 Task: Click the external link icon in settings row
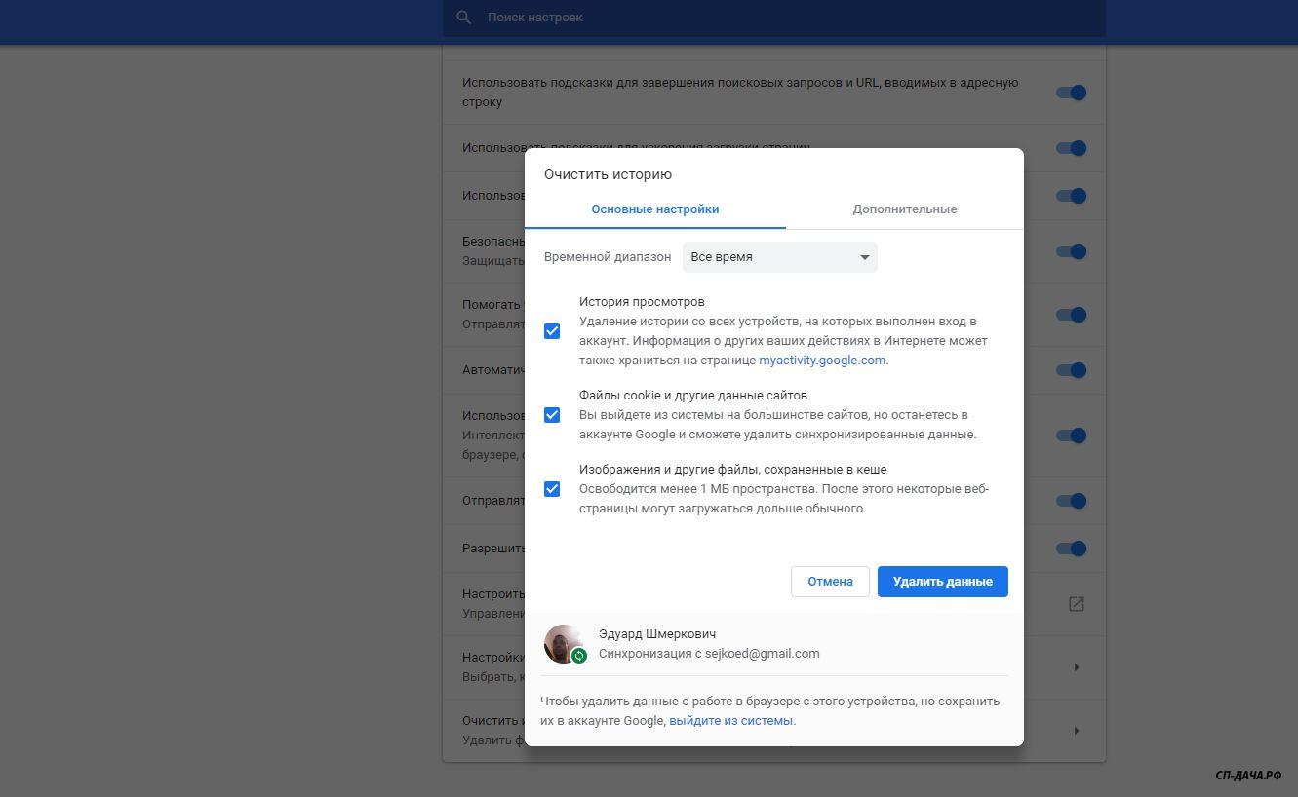click(x=1076, y=604)
